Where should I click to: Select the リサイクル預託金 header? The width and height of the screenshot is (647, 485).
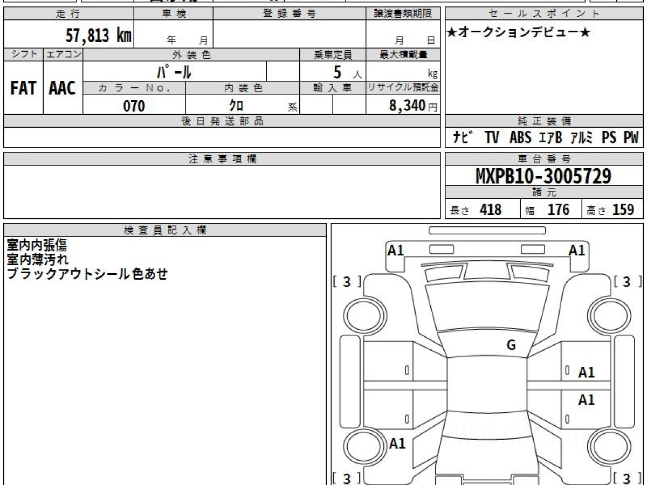(x=403, y=88)
